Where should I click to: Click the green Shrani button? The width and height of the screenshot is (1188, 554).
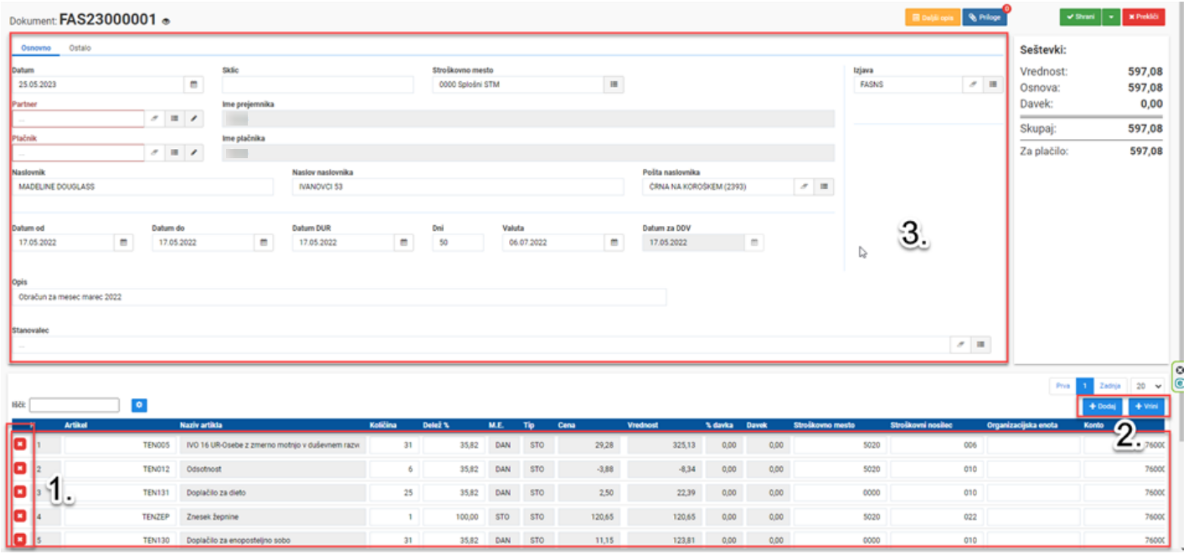point(1081,17)
